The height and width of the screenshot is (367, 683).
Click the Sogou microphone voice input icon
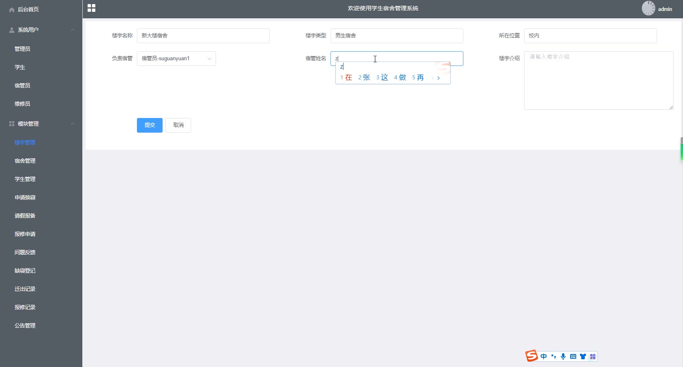pyautogui.click(x=563, y=356)
